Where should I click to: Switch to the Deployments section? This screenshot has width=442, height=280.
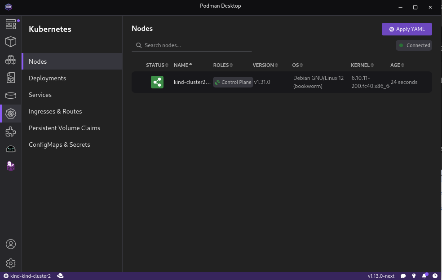pos(47,78)
